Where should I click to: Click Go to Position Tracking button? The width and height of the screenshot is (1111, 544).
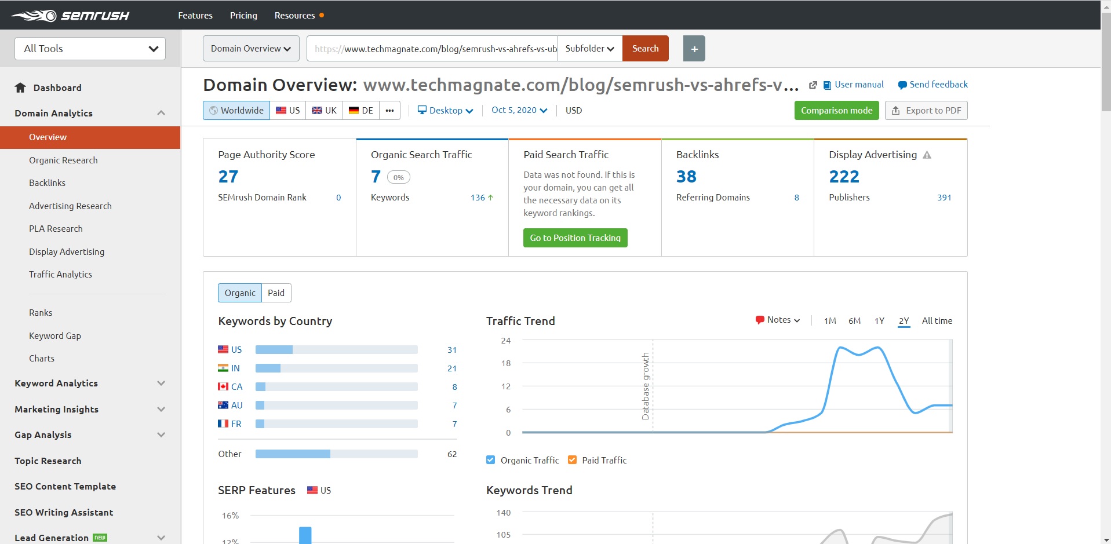click(575, 238)
